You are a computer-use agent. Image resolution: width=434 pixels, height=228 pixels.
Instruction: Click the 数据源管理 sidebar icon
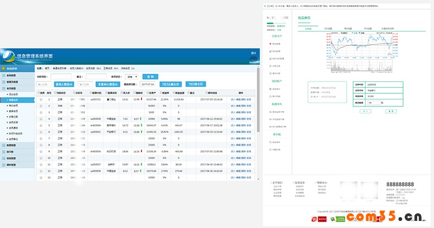coord(4,81)
